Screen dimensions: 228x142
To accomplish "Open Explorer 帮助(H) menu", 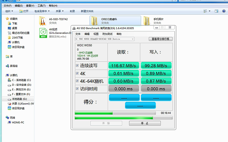I will 53,6.
